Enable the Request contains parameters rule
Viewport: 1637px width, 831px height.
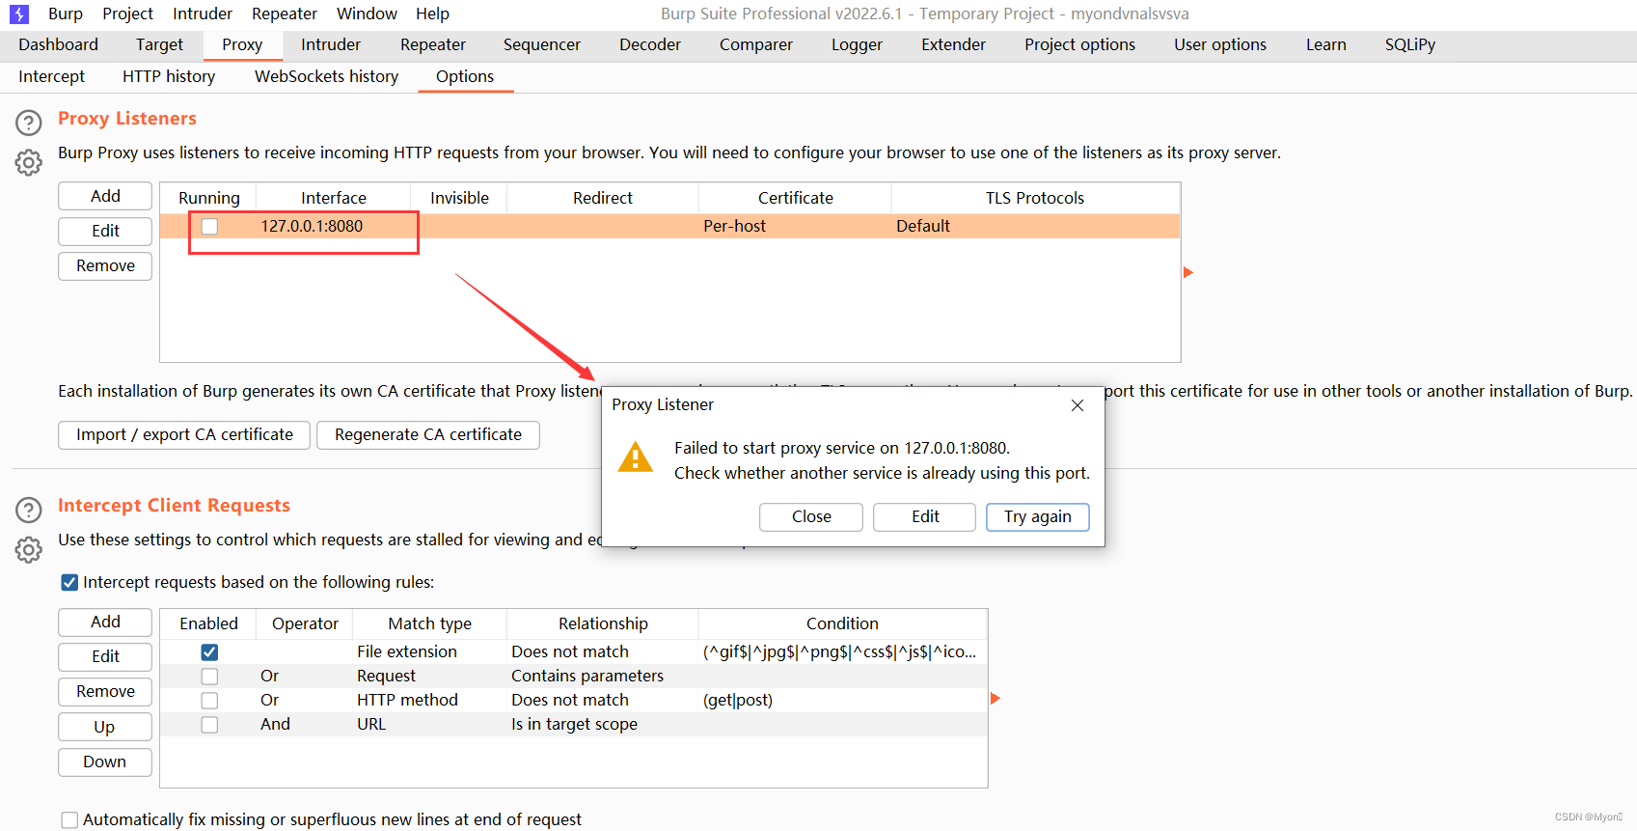209,677
